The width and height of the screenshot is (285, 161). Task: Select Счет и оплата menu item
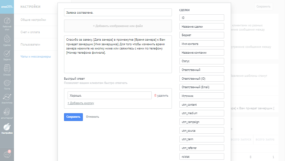pos(30,32)
